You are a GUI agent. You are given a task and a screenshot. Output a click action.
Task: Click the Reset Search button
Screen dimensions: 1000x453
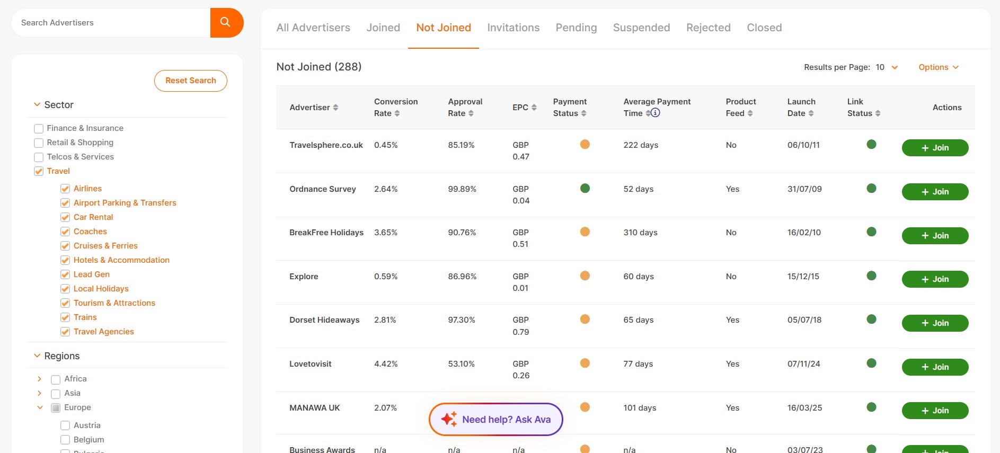[191, 81]
